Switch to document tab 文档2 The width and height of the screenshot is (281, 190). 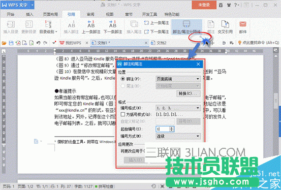(x=159, y=43)
